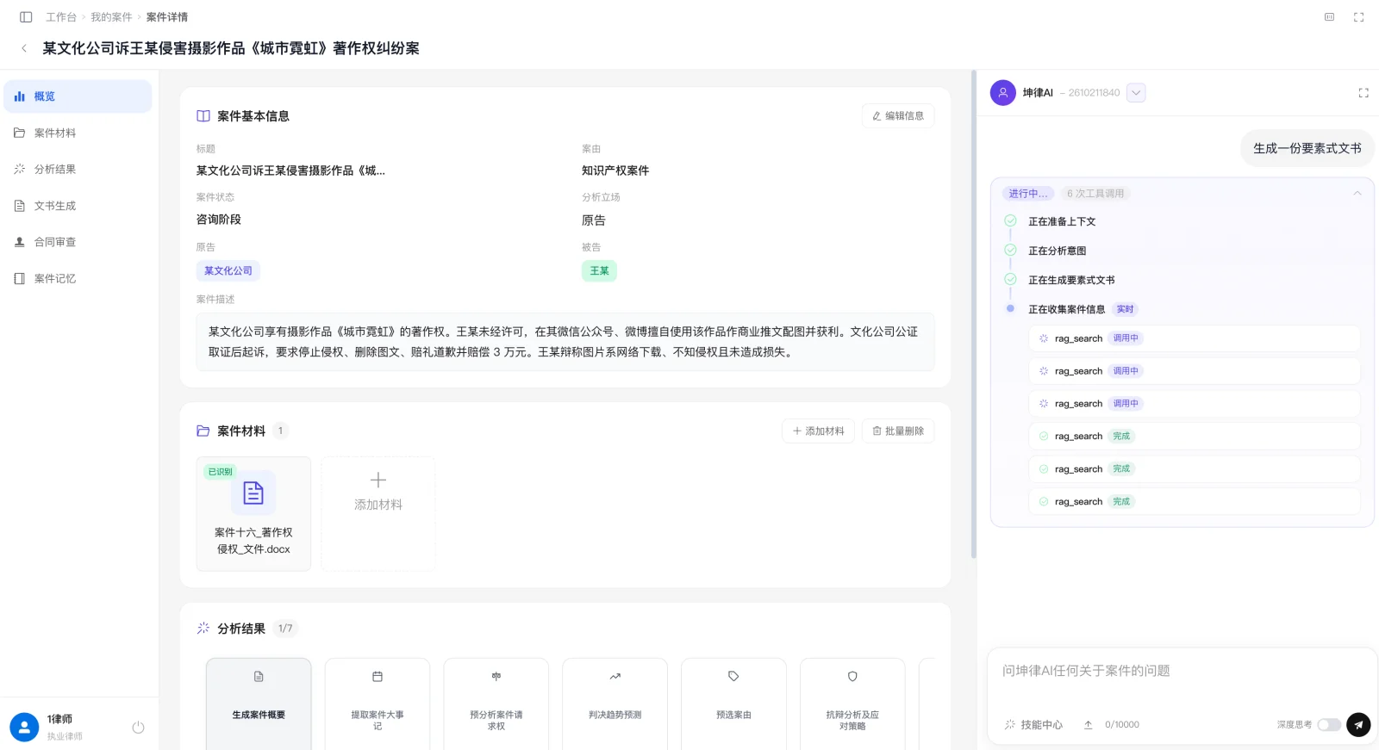Click the layout icon in top bar

click(x=1329, y=17)
